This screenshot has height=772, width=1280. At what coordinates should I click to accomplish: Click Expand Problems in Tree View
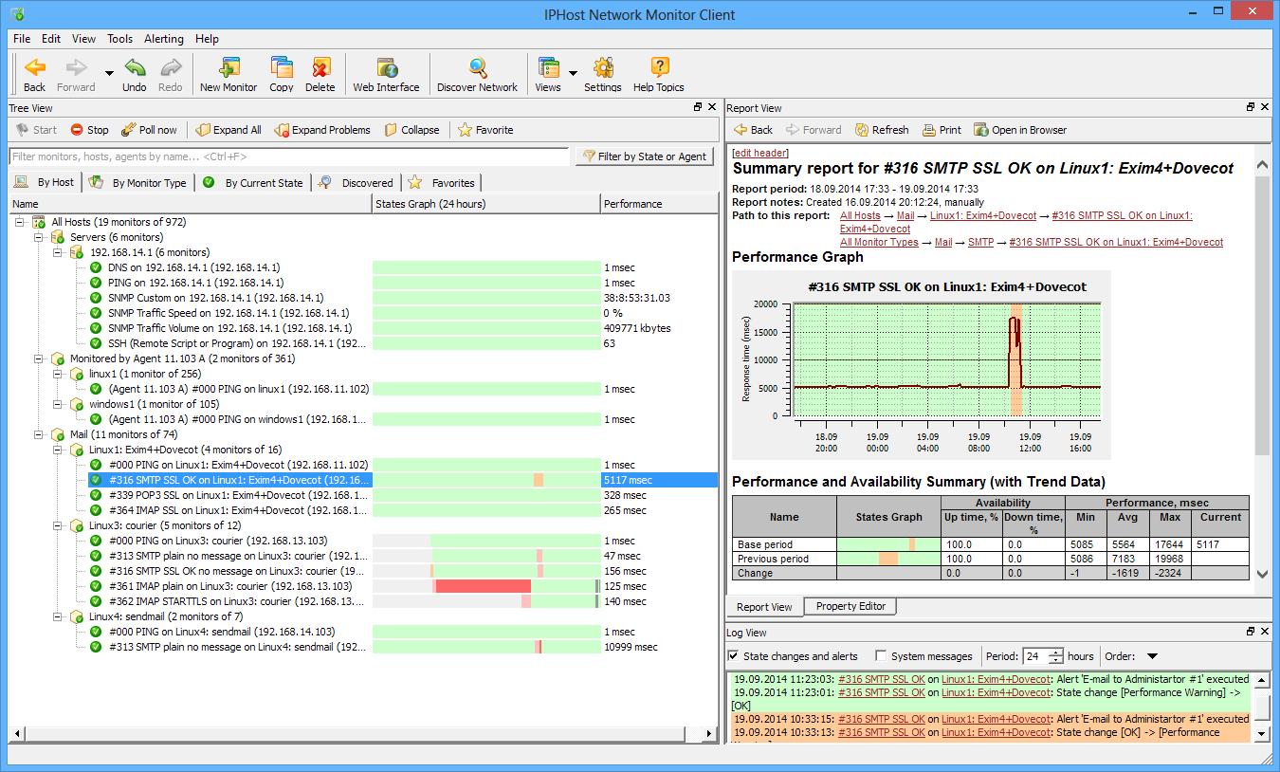(x=321, y=130)
